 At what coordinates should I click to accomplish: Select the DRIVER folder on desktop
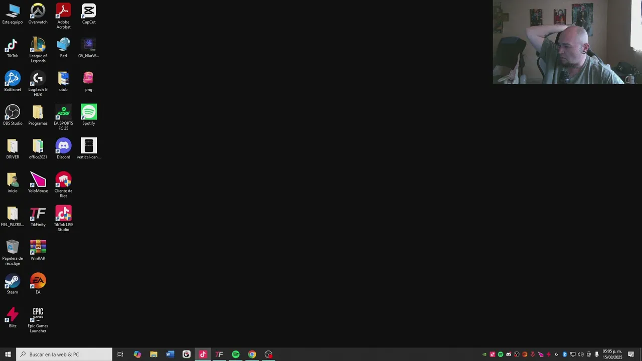[13, 149]
